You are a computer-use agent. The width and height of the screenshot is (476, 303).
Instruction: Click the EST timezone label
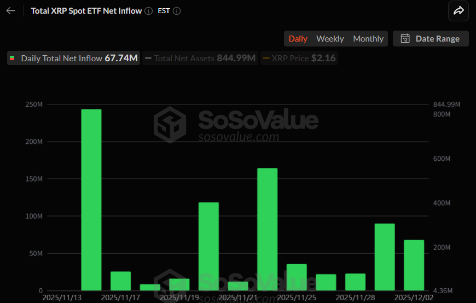(164, 11)
